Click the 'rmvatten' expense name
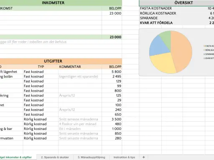This screenshot has width=214, height=160. tap(7, 138)
